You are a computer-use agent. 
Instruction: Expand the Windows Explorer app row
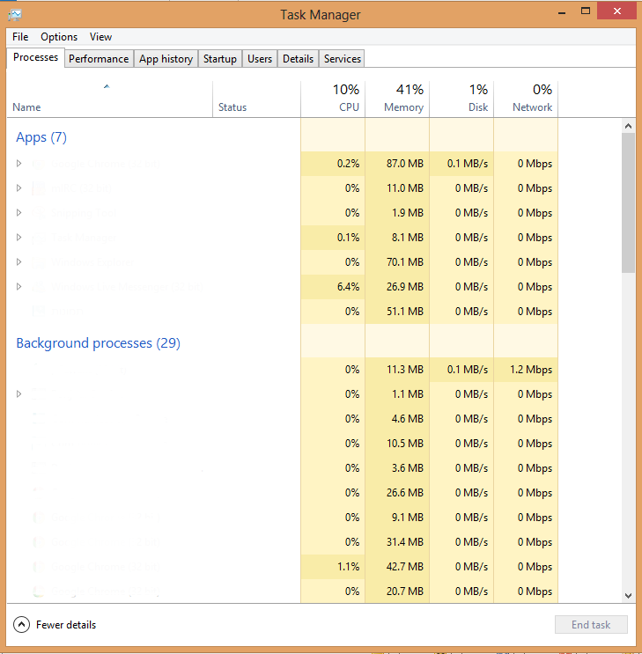19,262
